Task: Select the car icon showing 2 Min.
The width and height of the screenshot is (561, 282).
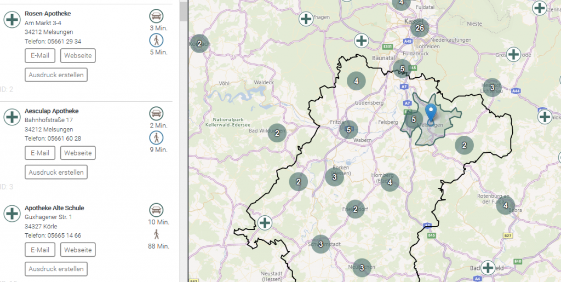Action: [x=156, y=114]
